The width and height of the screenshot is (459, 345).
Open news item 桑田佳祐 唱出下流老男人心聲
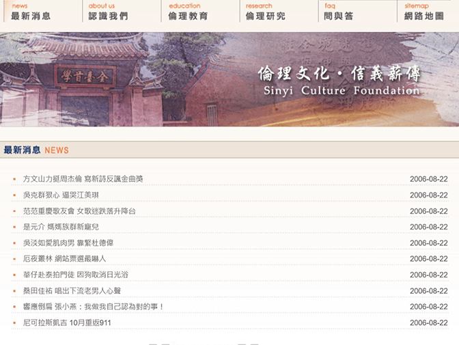coord(72,291)
